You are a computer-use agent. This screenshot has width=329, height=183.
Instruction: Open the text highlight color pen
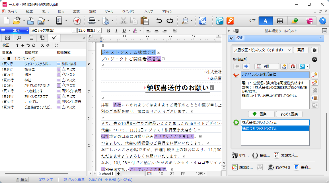pyautogui.click(x=135, y=31)
